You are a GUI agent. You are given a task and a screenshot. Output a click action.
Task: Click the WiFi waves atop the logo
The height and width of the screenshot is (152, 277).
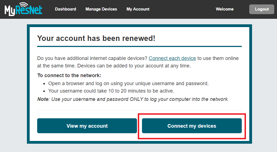coord(24,5)
